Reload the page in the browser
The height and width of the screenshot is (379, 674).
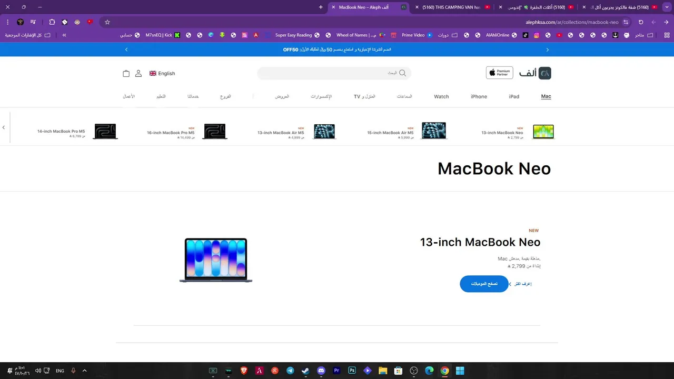point(641,22)
